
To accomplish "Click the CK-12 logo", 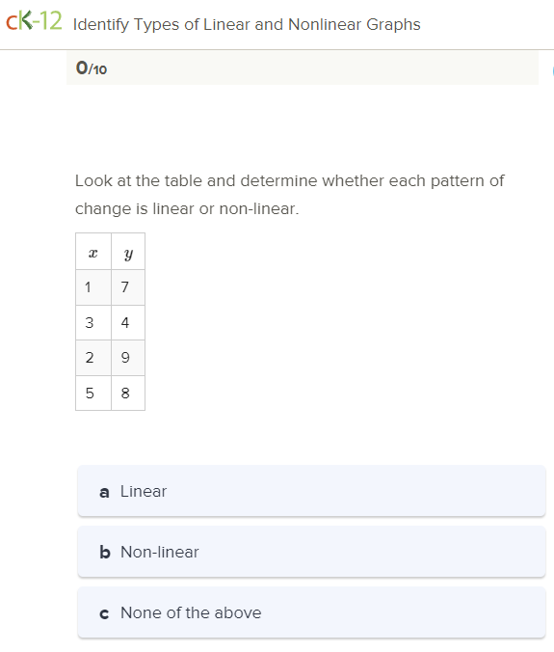I will [34, 21].
